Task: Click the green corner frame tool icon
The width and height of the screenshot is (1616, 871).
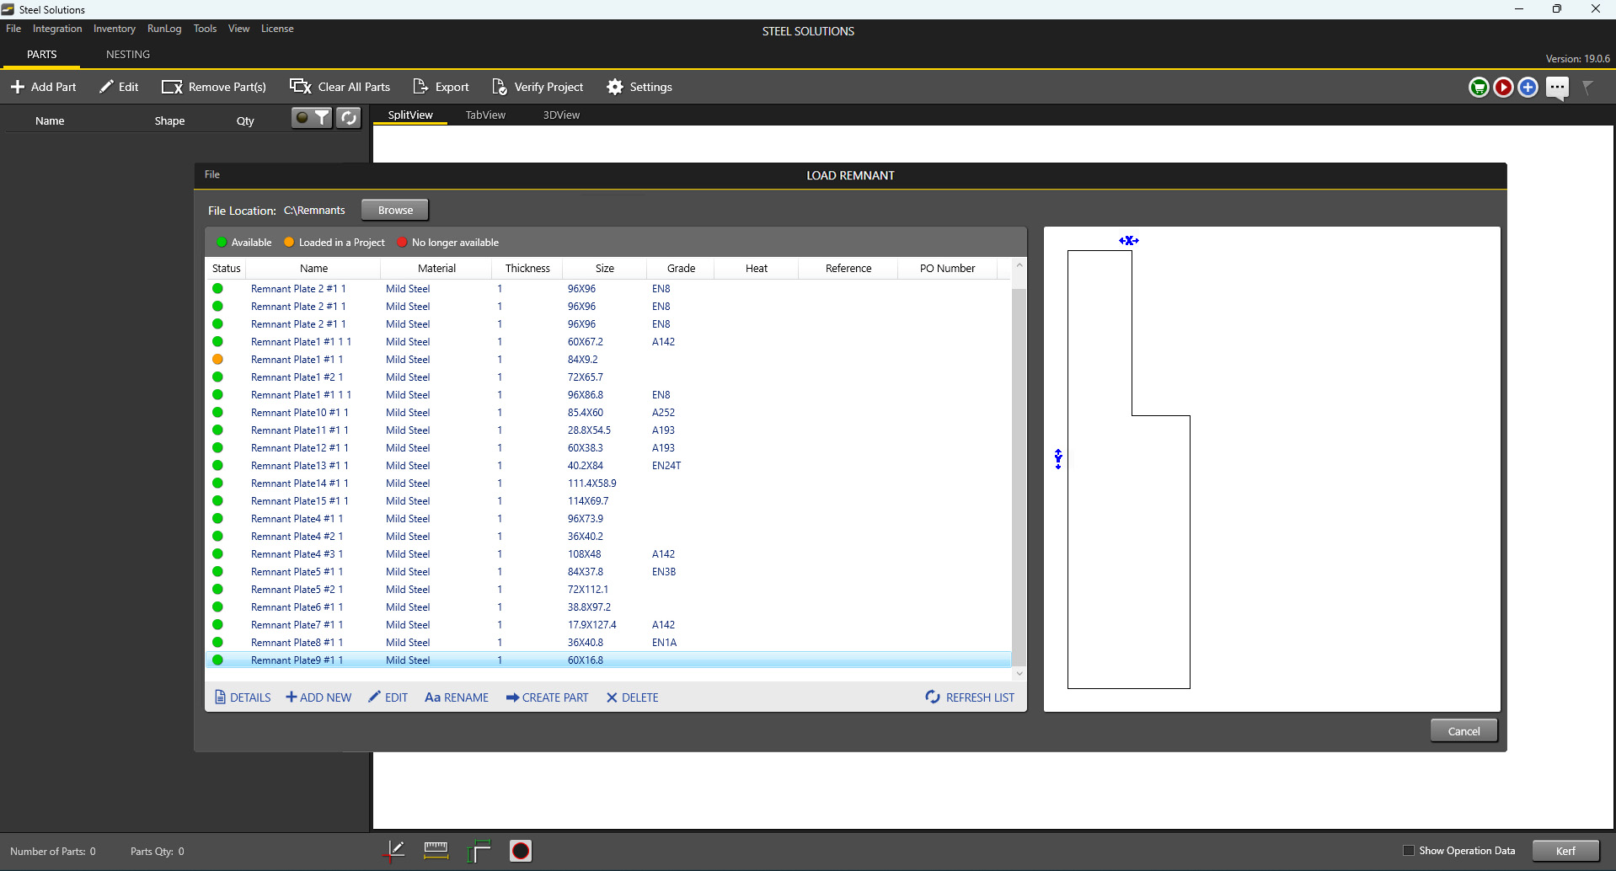Action: click(x=479, y=851)
